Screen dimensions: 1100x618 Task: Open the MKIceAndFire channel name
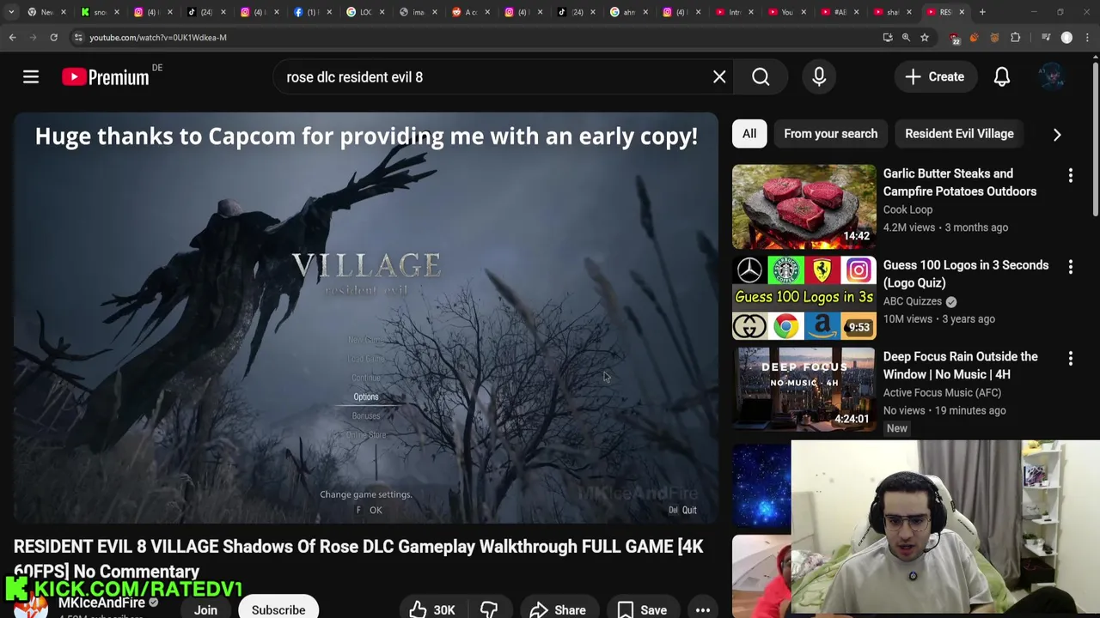[x=101, y=603]
